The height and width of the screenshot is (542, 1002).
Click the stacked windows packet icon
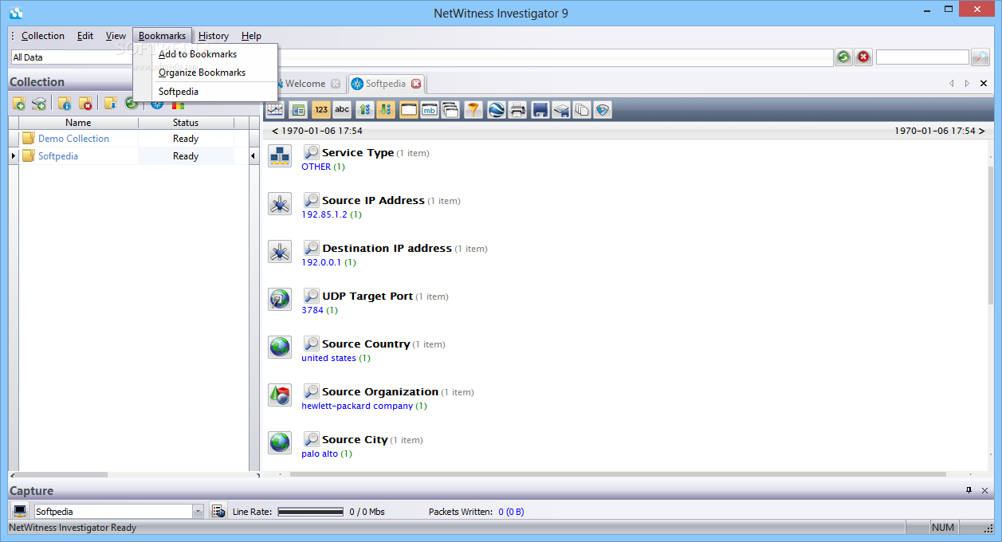tap(450, 110)
